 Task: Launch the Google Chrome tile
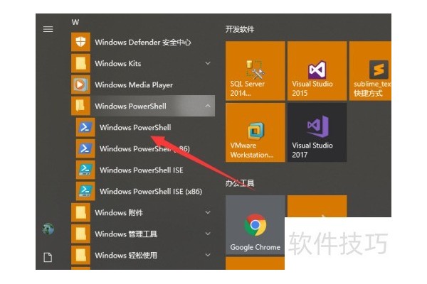point(255,225)
